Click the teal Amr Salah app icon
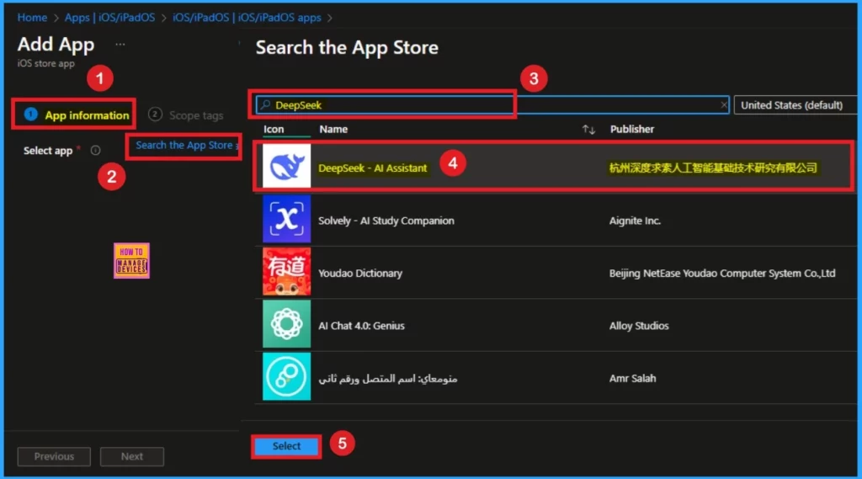The image size is (862, 479). [286, 376]
